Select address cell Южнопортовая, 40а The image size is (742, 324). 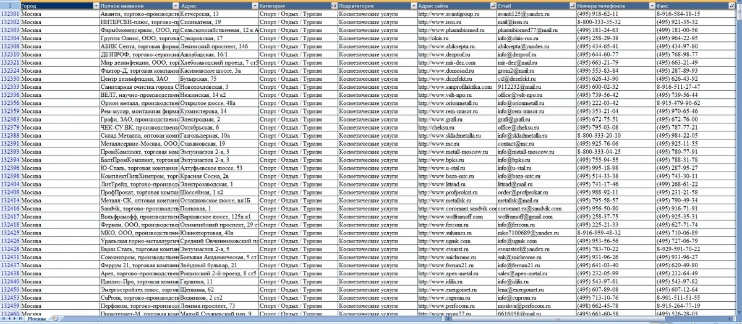click(219, 233)
